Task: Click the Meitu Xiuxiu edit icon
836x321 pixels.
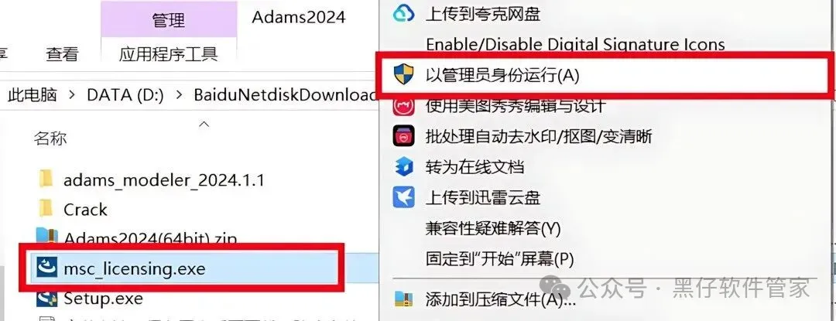Action: click(x=403, y=106)
